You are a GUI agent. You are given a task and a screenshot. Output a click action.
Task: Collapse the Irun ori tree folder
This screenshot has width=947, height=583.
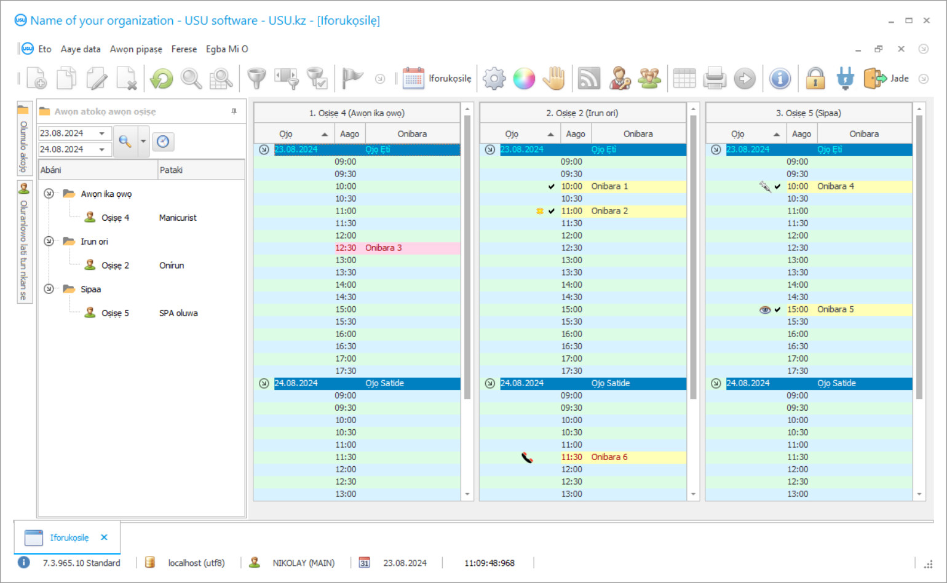tap(49, 241)
